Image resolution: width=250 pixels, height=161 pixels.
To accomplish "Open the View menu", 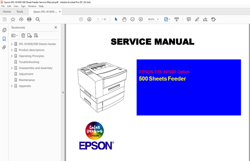I will click(16, 6).
